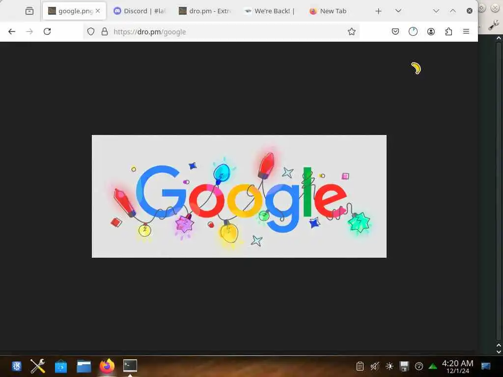Image resolution: width=503 pixels, height=377 pixels.
Task: Maximize the Firefox window using up chevron
Action: click(x=452, y=11)
